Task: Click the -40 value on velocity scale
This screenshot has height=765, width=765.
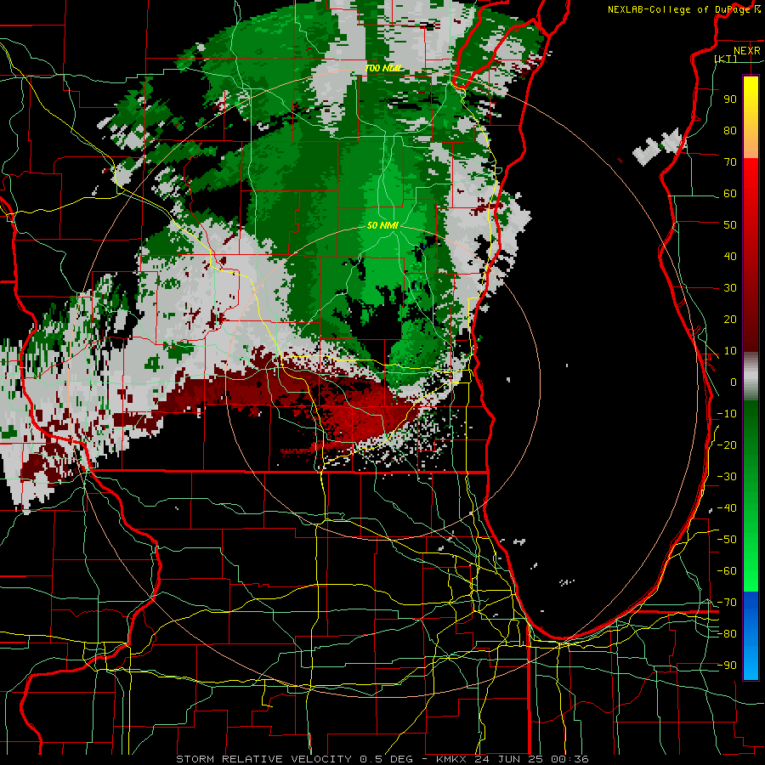Action: click(x=727, y=508)
